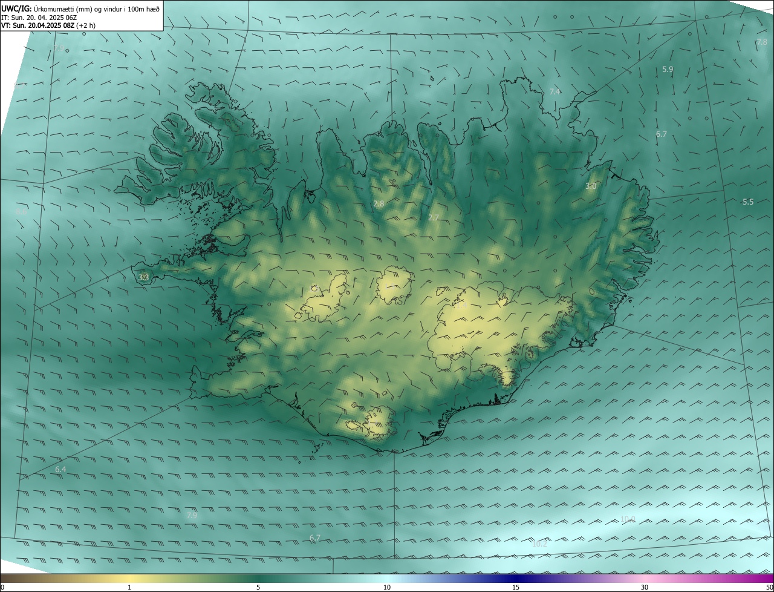Click the 6.4 value label
The image size is (774, 592).
coord(60,470)
